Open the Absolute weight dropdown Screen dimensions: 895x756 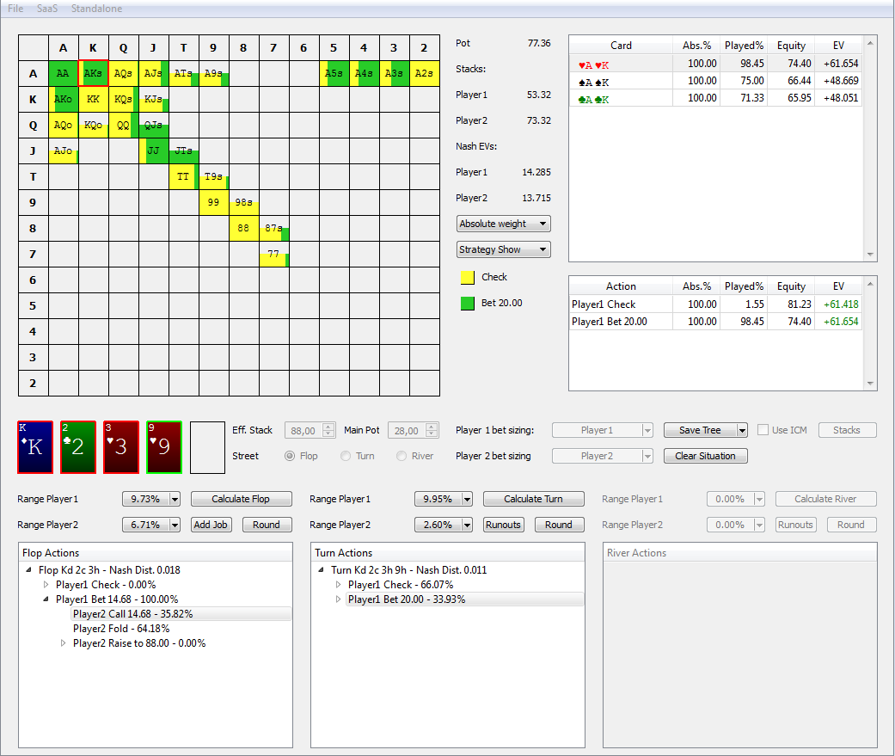504,224
